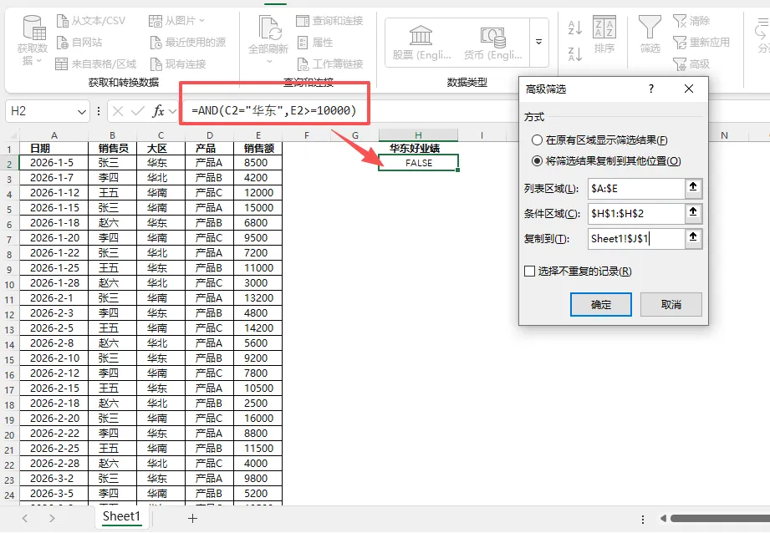This screenshot has width=770, height=533.
Task: Click 取消 in the 高级筛选 dialog
Action: [671, 305]
